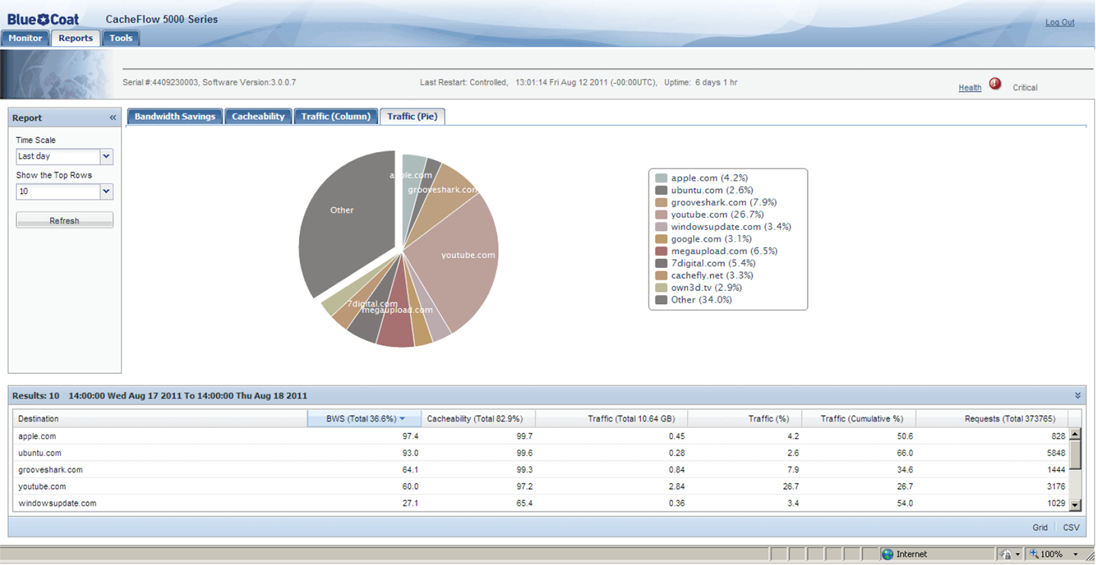Click the Health link
The image size is (1096, 565).
tap(970, 88)
